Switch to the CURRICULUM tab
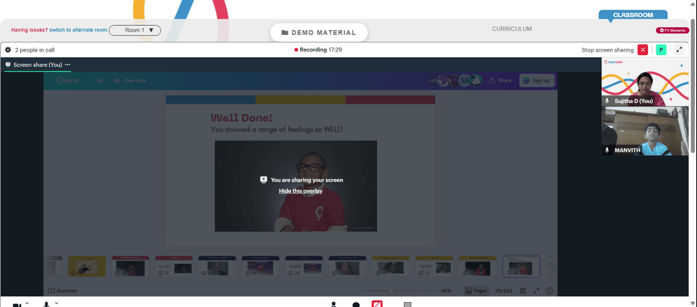This screenshot has height=307, width=697. pyautogui.click(x=512, y=29)
